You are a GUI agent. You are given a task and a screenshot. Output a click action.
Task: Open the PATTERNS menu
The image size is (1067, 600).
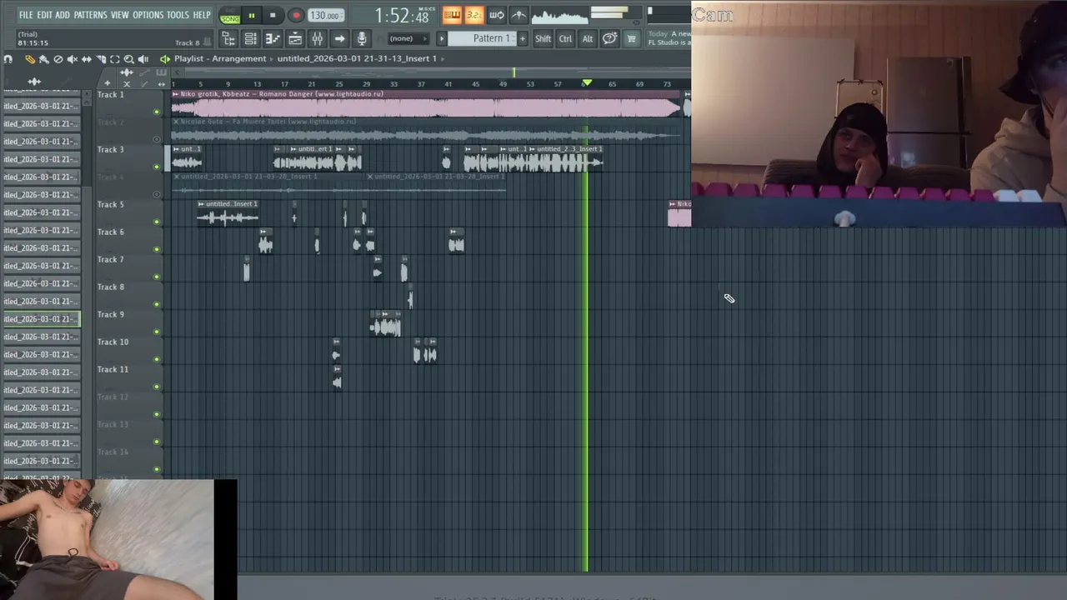pyautogui.click(x=90, y=15)
